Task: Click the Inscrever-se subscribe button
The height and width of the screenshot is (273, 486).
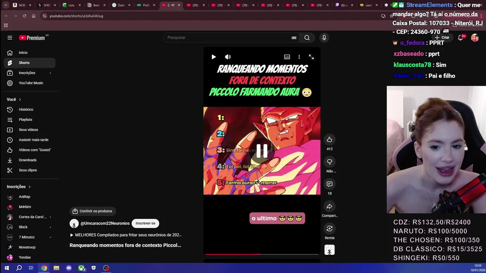Action: pos(145,223)
